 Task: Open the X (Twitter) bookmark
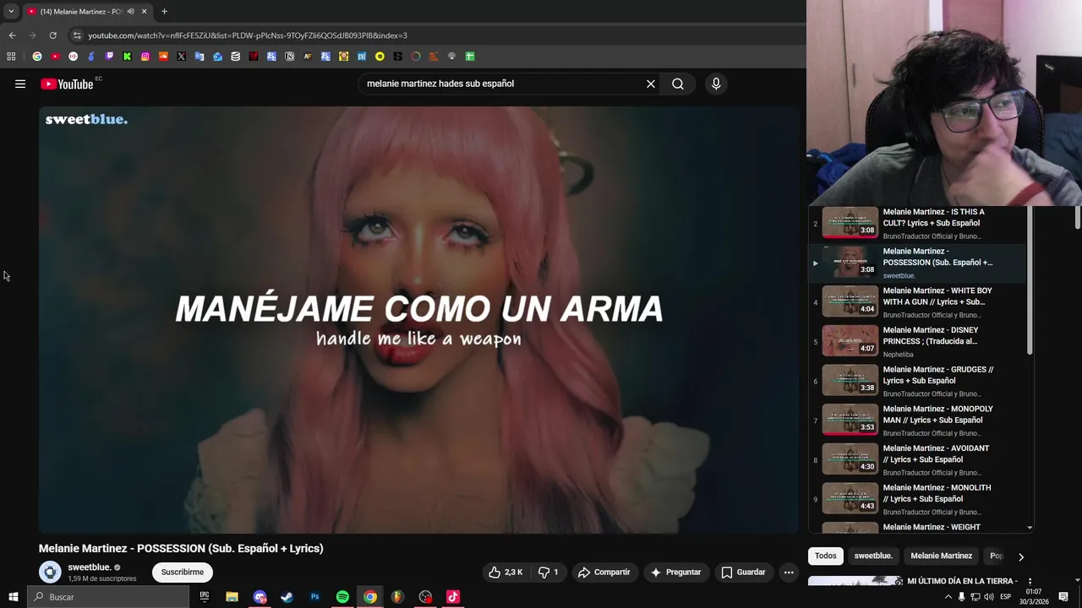(181, 57)
